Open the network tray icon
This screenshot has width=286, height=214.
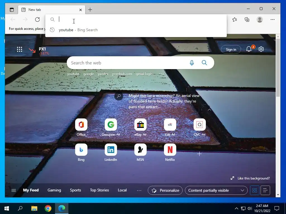coord(243,208)
